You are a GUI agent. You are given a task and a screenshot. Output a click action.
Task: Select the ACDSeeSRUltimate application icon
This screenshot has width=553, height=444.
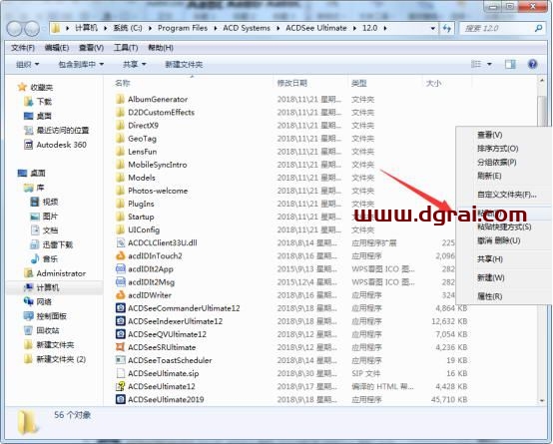(x=120, y=347)
